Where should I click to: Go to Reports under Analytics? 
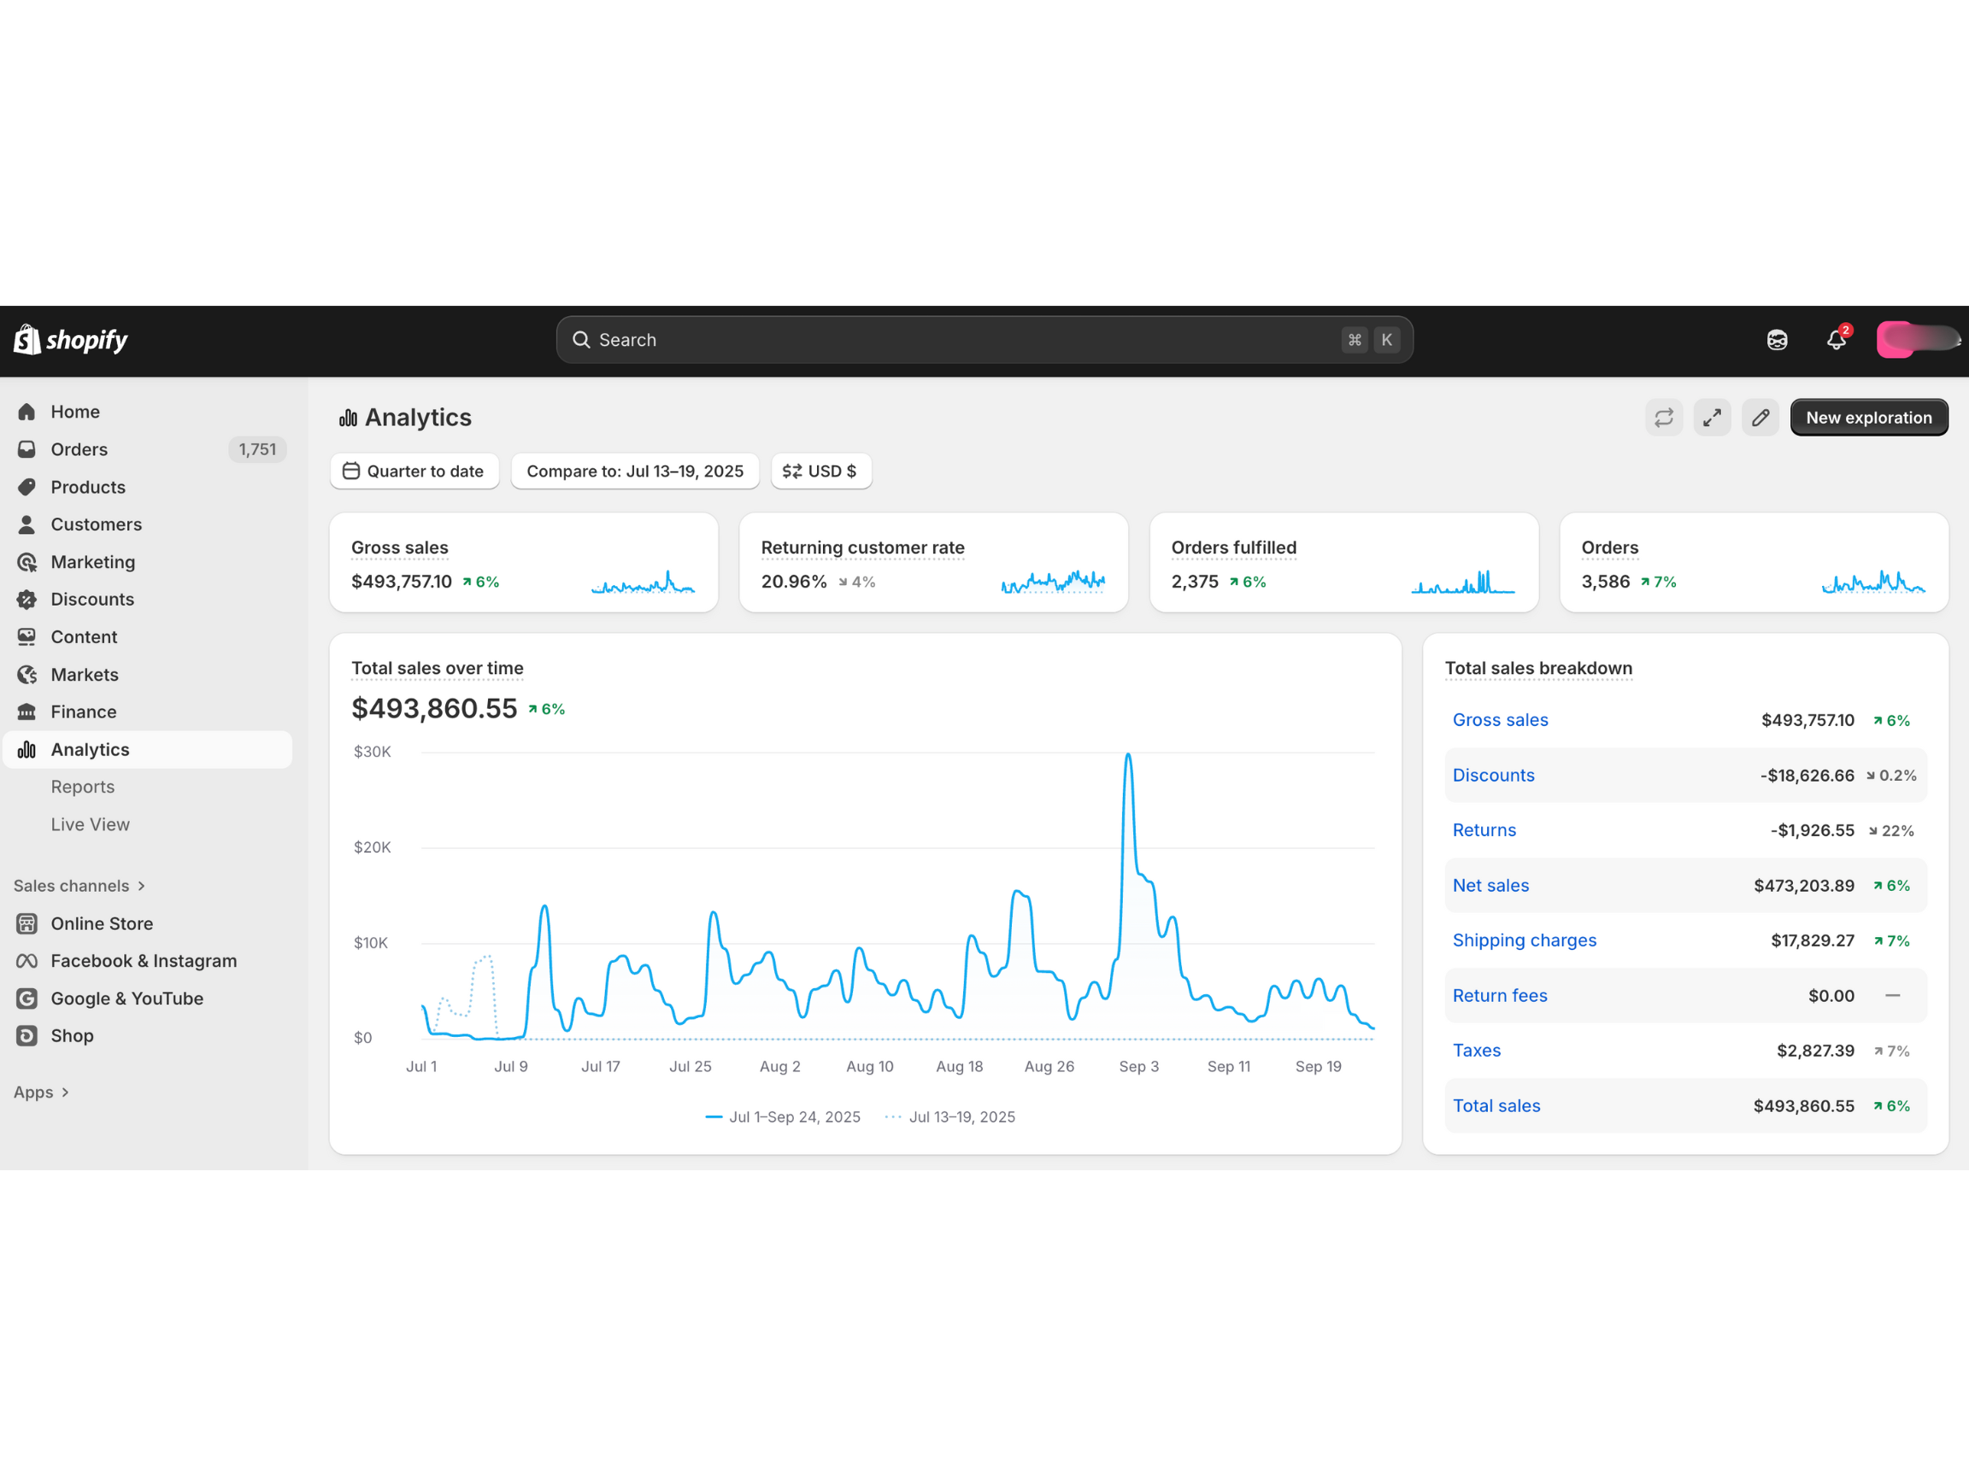point(83,787)
